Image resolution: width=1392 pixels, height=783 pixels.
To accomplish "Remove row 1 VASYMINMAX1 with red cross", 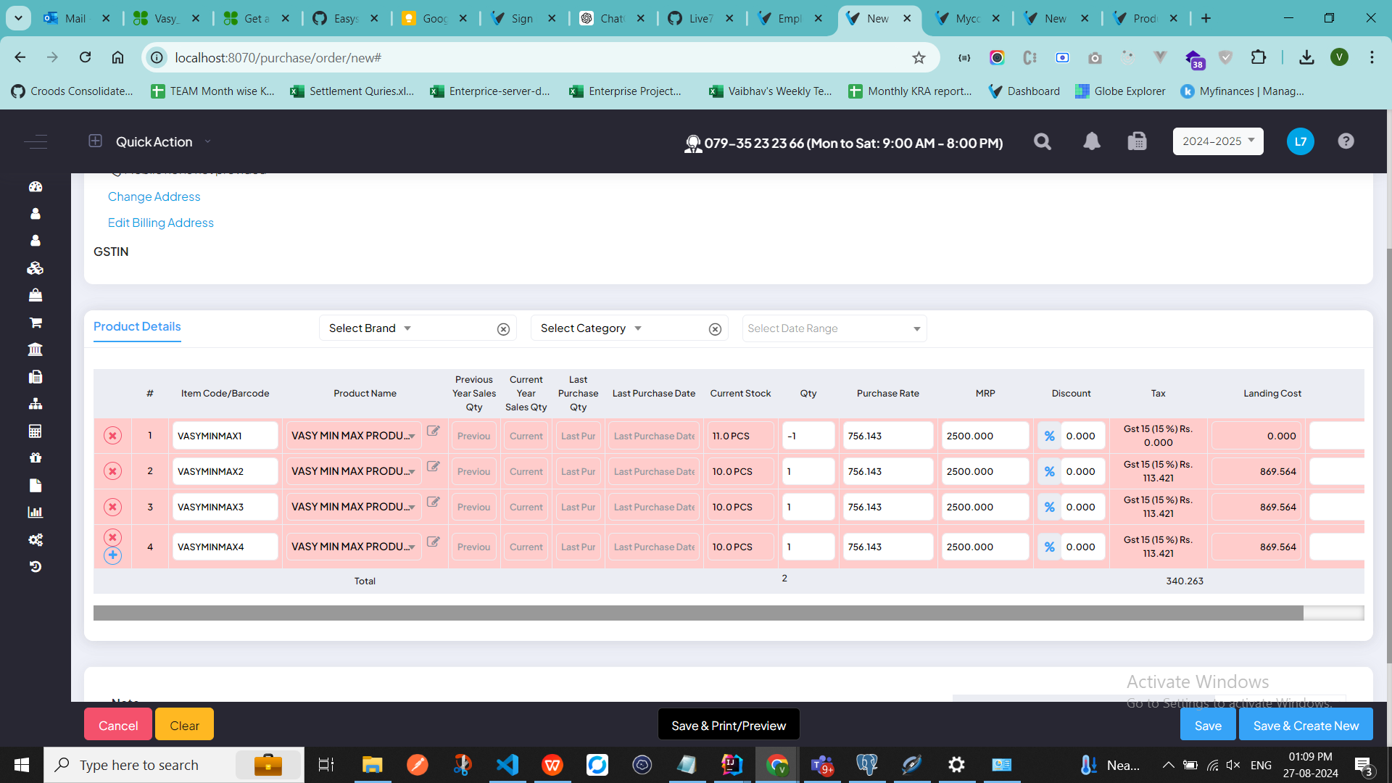I will click(112, 436).
